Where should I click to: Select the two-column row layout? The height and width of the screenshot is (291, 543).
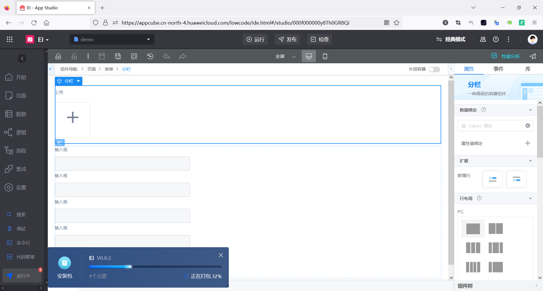(x=496, y=229)
